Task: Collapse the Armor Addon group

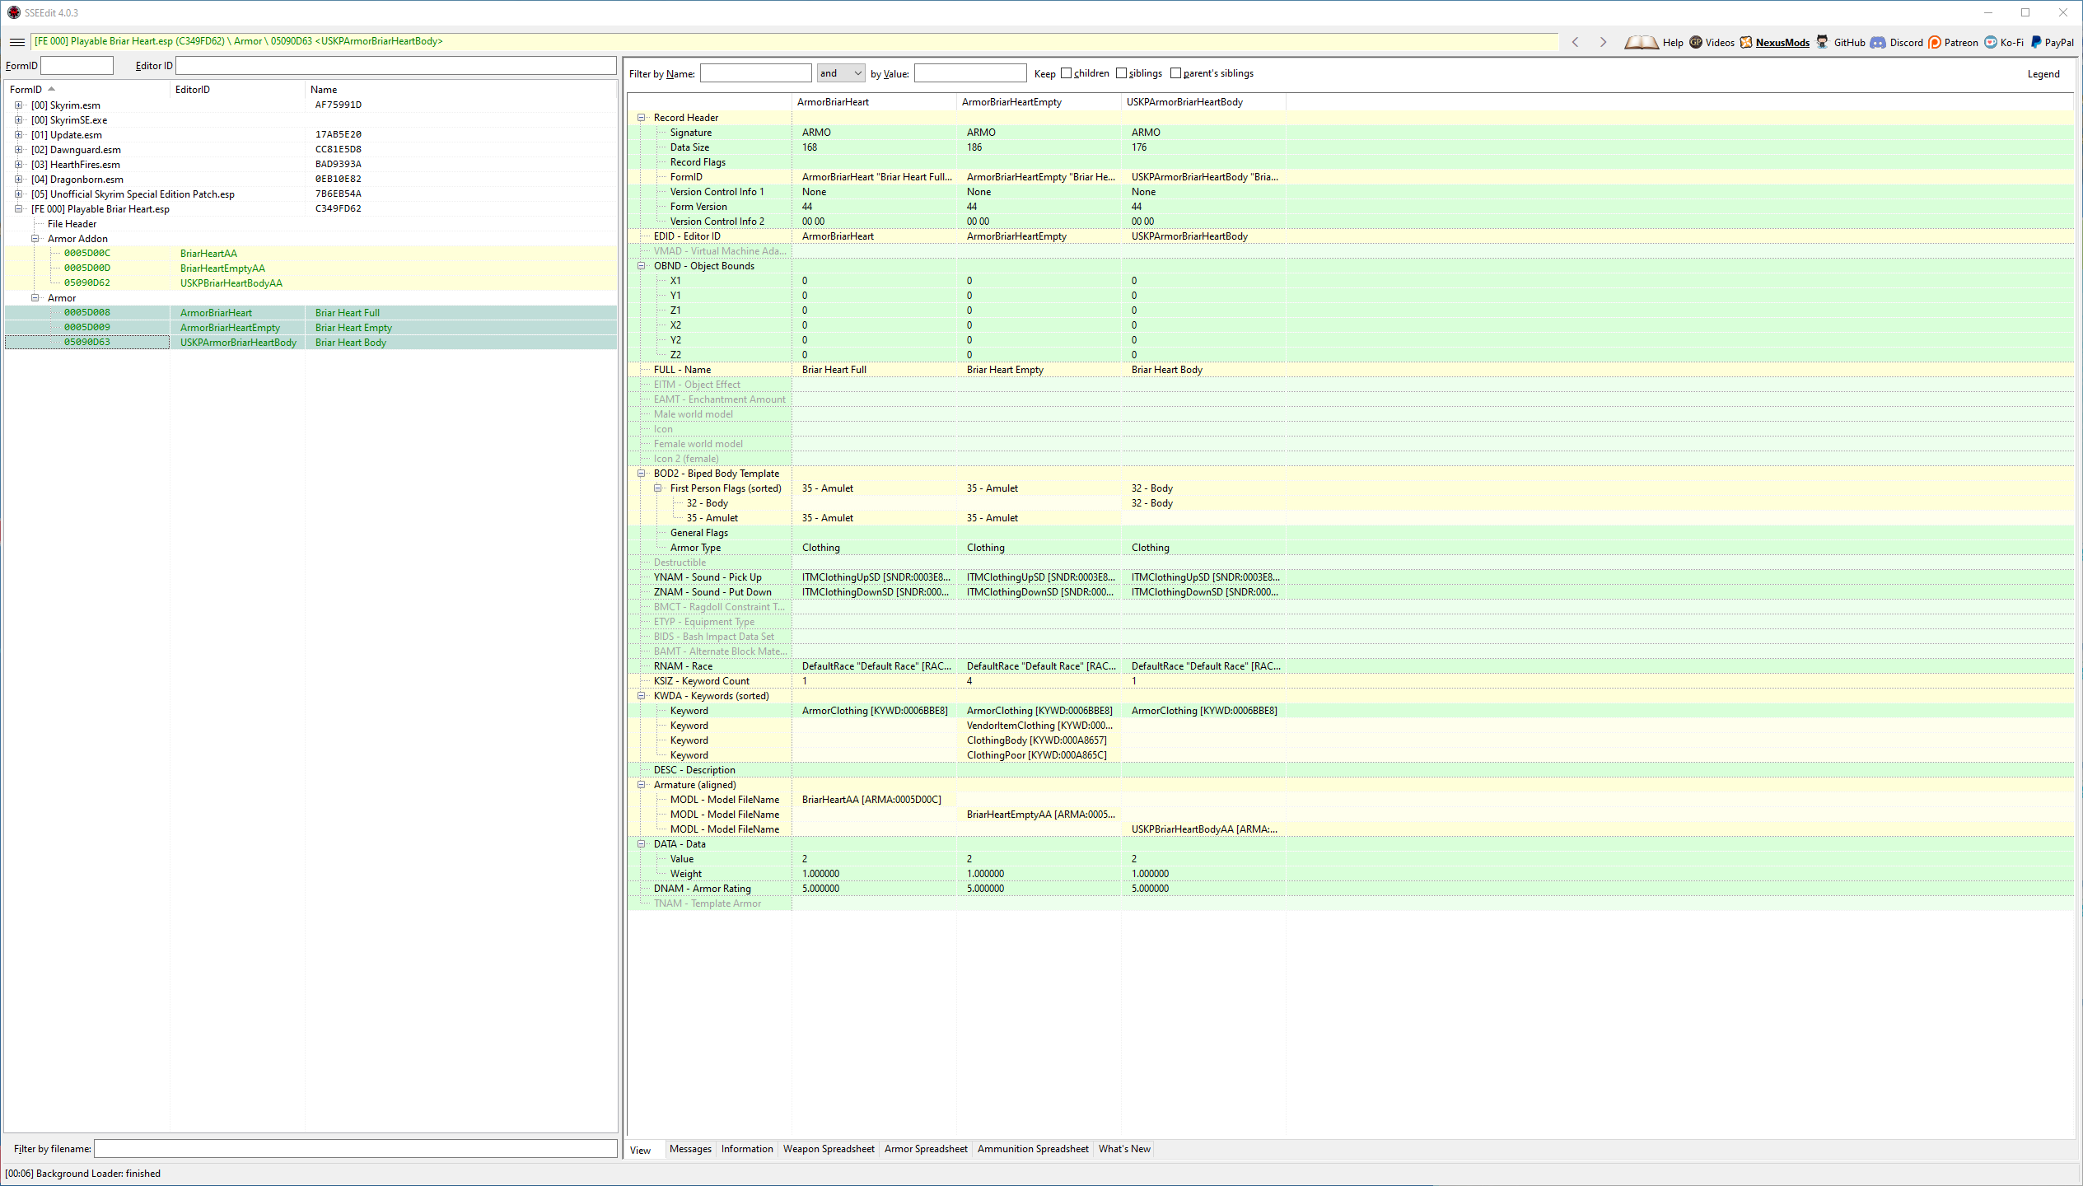Action: tap(35, 238)
